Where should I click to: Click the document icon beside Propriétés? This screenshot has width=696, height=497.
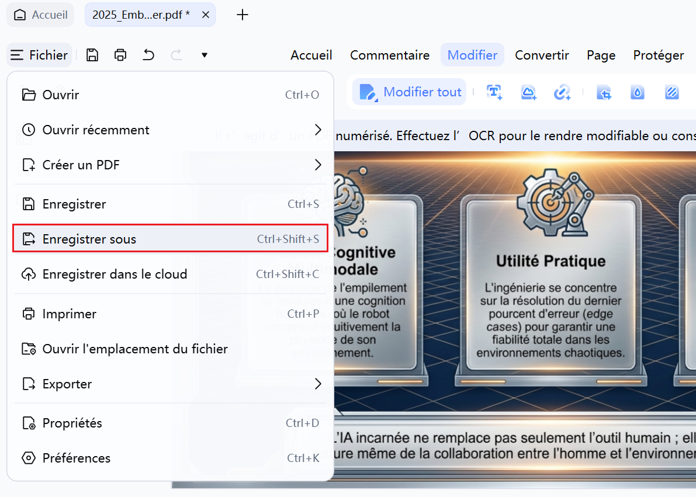pyautogui.click(x=29, y=423)
